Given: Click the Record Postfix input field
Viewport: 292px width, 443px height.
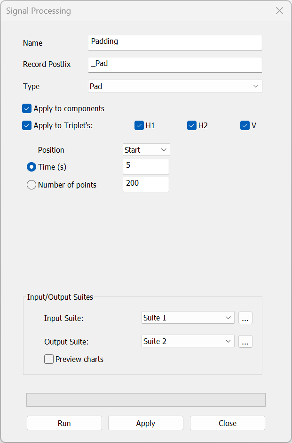Looking at the screenshot, I should pyautogui.click(x=174, y=64).
